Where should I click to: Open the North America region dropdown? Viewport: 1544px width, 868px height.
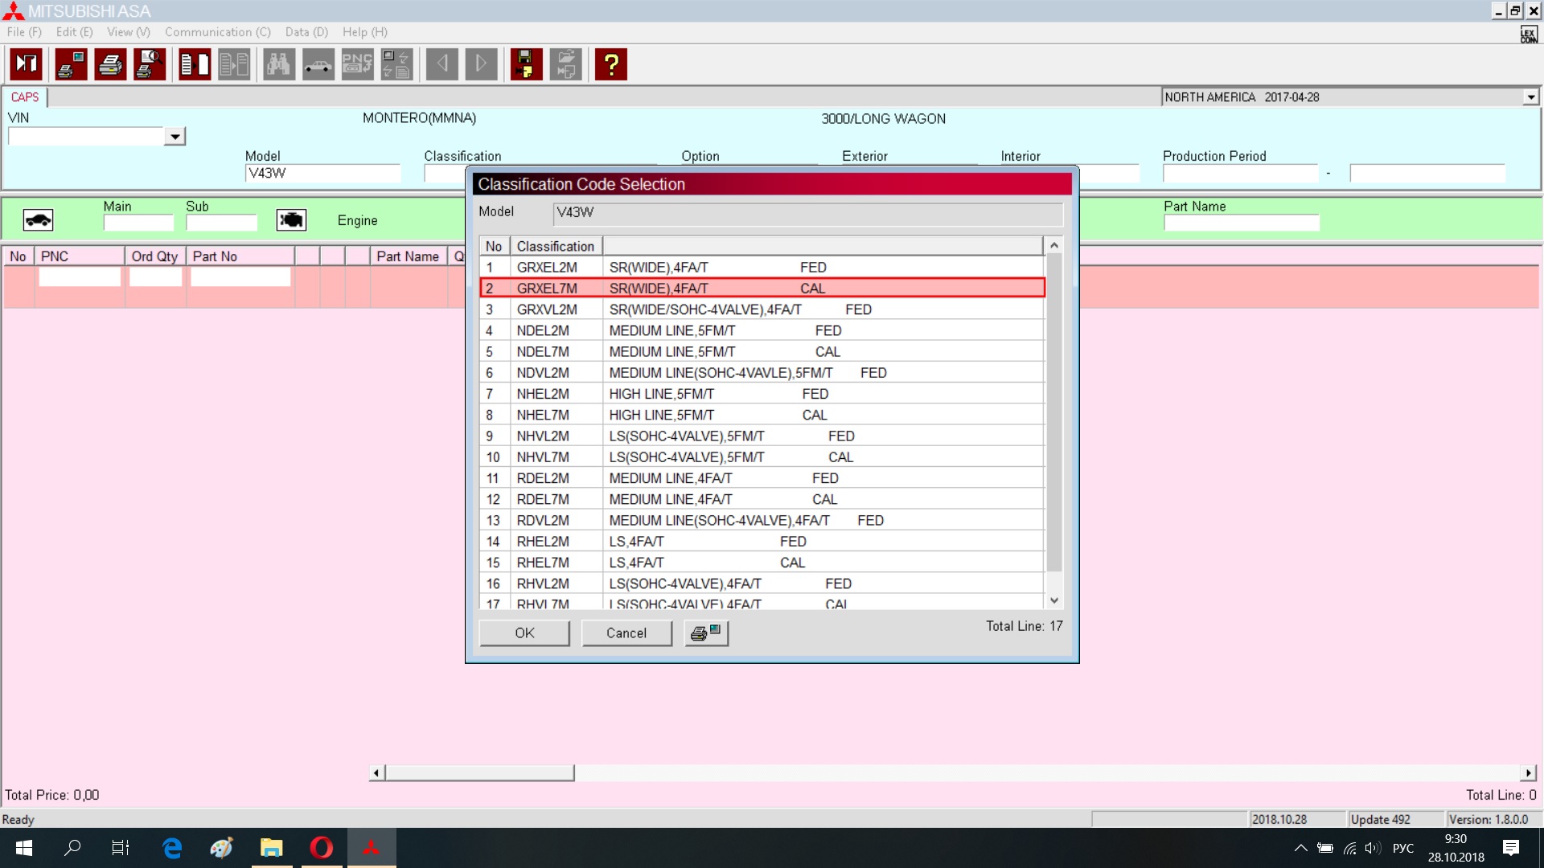point(1530,97)
